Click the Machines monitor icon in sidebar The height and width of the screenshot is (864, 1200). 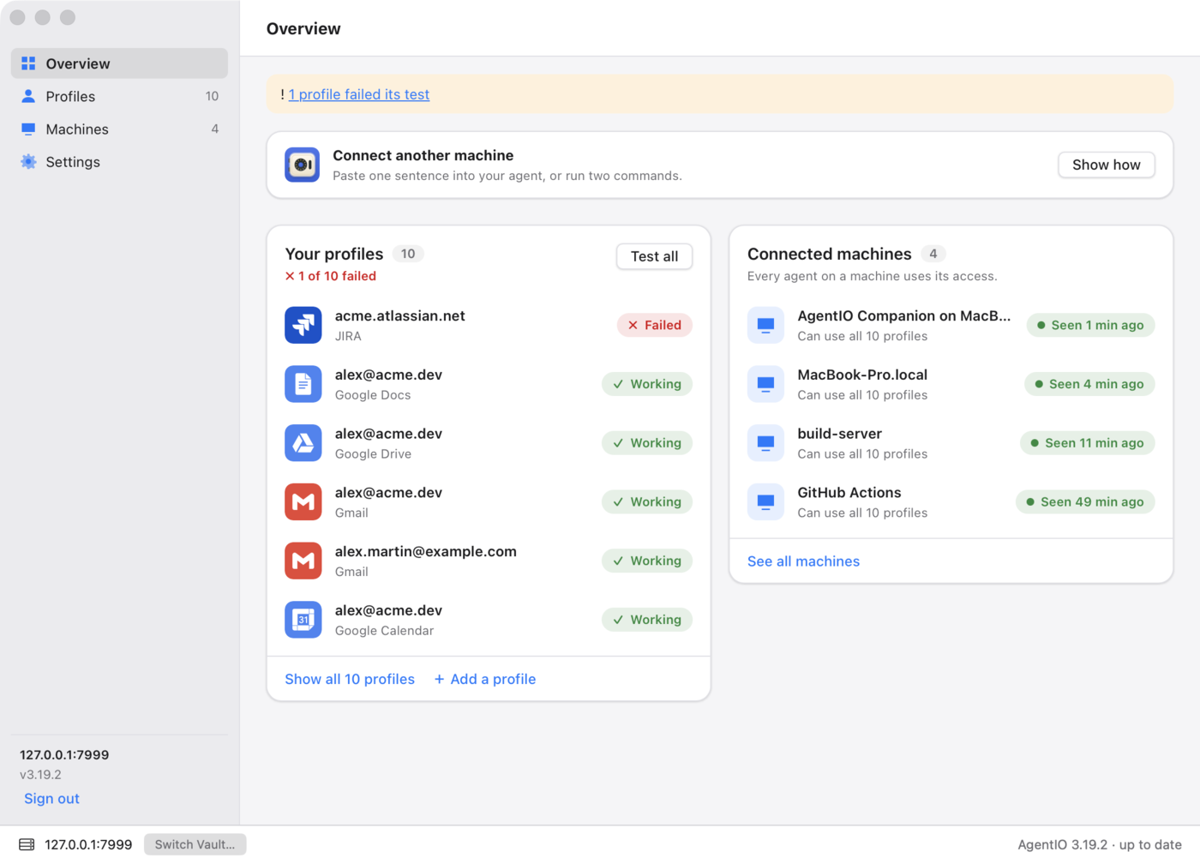pos(28,129)
